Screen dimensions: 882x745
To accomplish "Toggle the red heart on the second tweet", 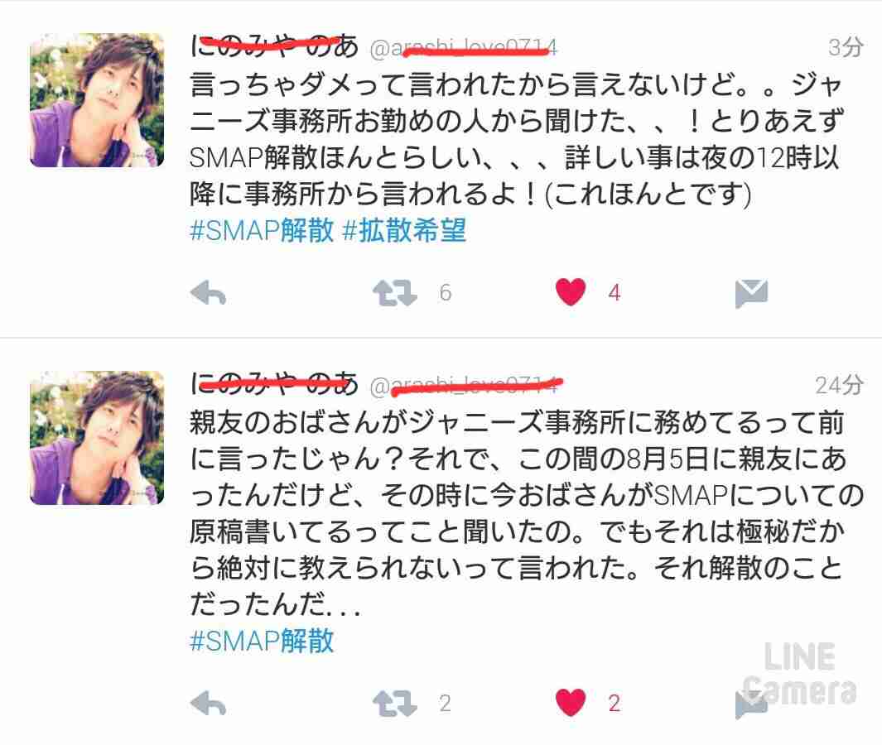I will click(x=571, y=703).
